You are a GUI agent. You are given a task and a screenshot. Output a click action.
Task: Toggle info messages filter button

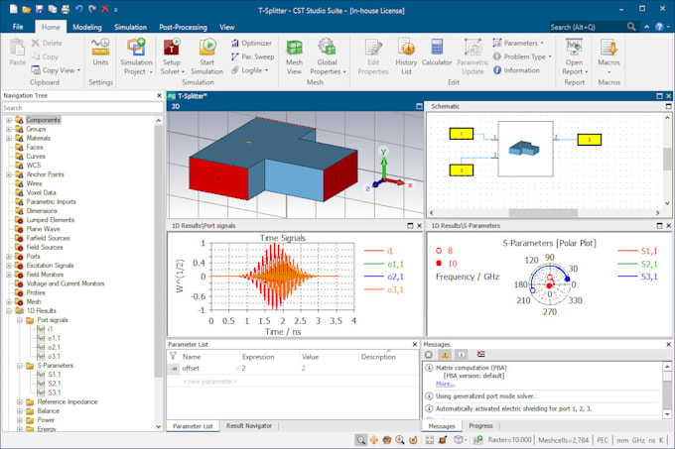(461, 355)
